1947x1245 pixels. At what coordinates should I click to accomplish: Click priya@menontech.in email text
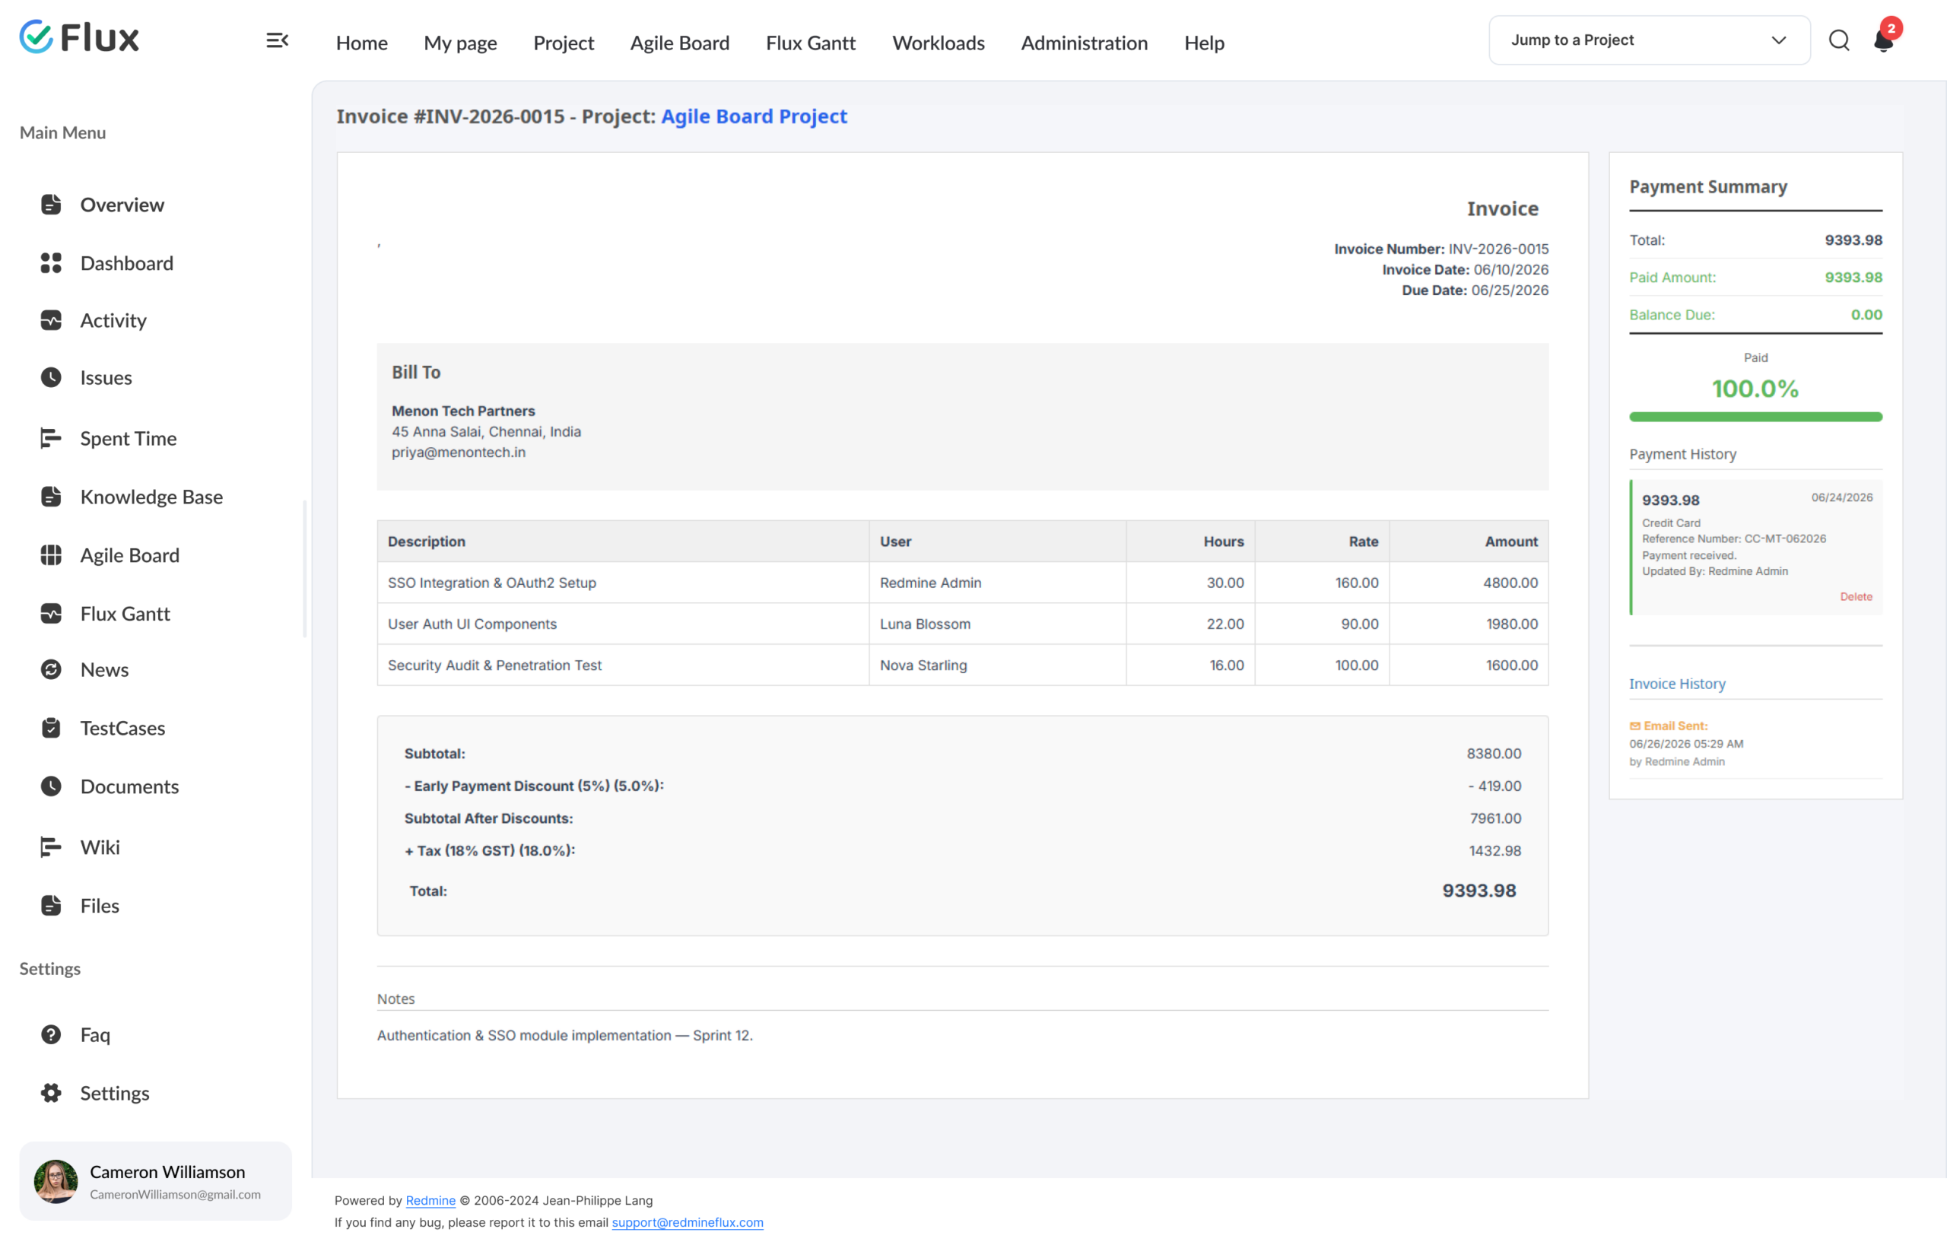tap(459, 453)
